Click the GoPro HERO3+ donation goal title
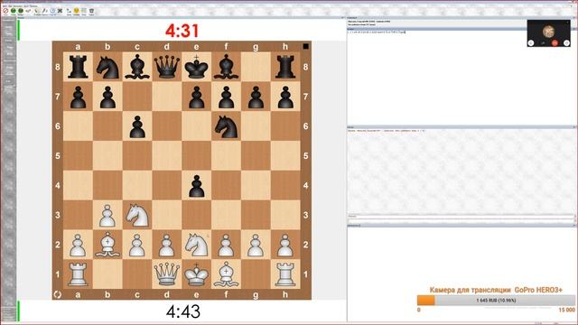This screenshot has height=325, width=578. (496, 290)
